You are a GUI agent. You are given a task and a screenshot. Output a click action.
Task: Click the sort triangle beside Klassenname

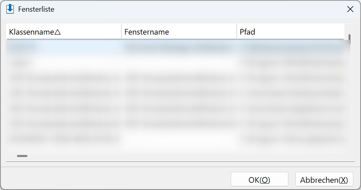pyautogui.click(x=58, y=32)
